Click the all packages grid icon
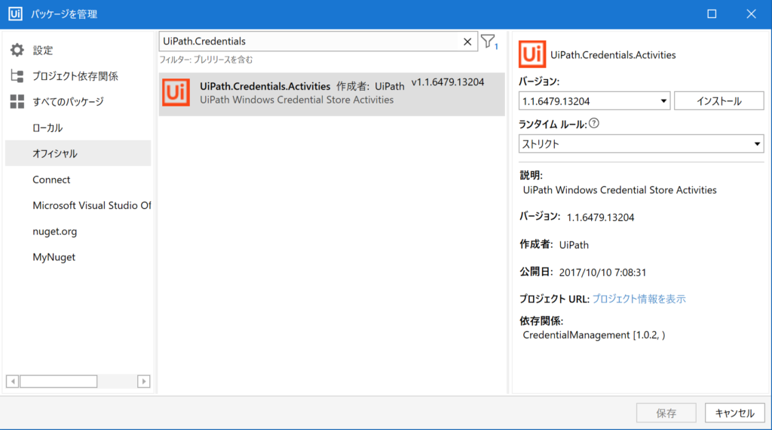The image size is (772, 430). click(17, 102)
